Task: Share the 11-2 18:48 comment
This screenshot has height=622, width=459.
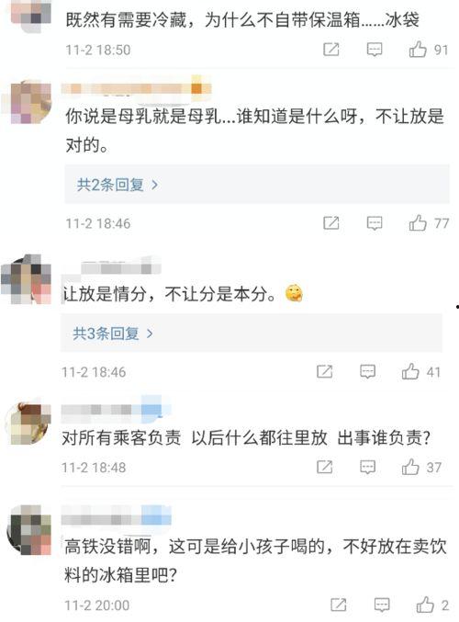Action: 325,467
